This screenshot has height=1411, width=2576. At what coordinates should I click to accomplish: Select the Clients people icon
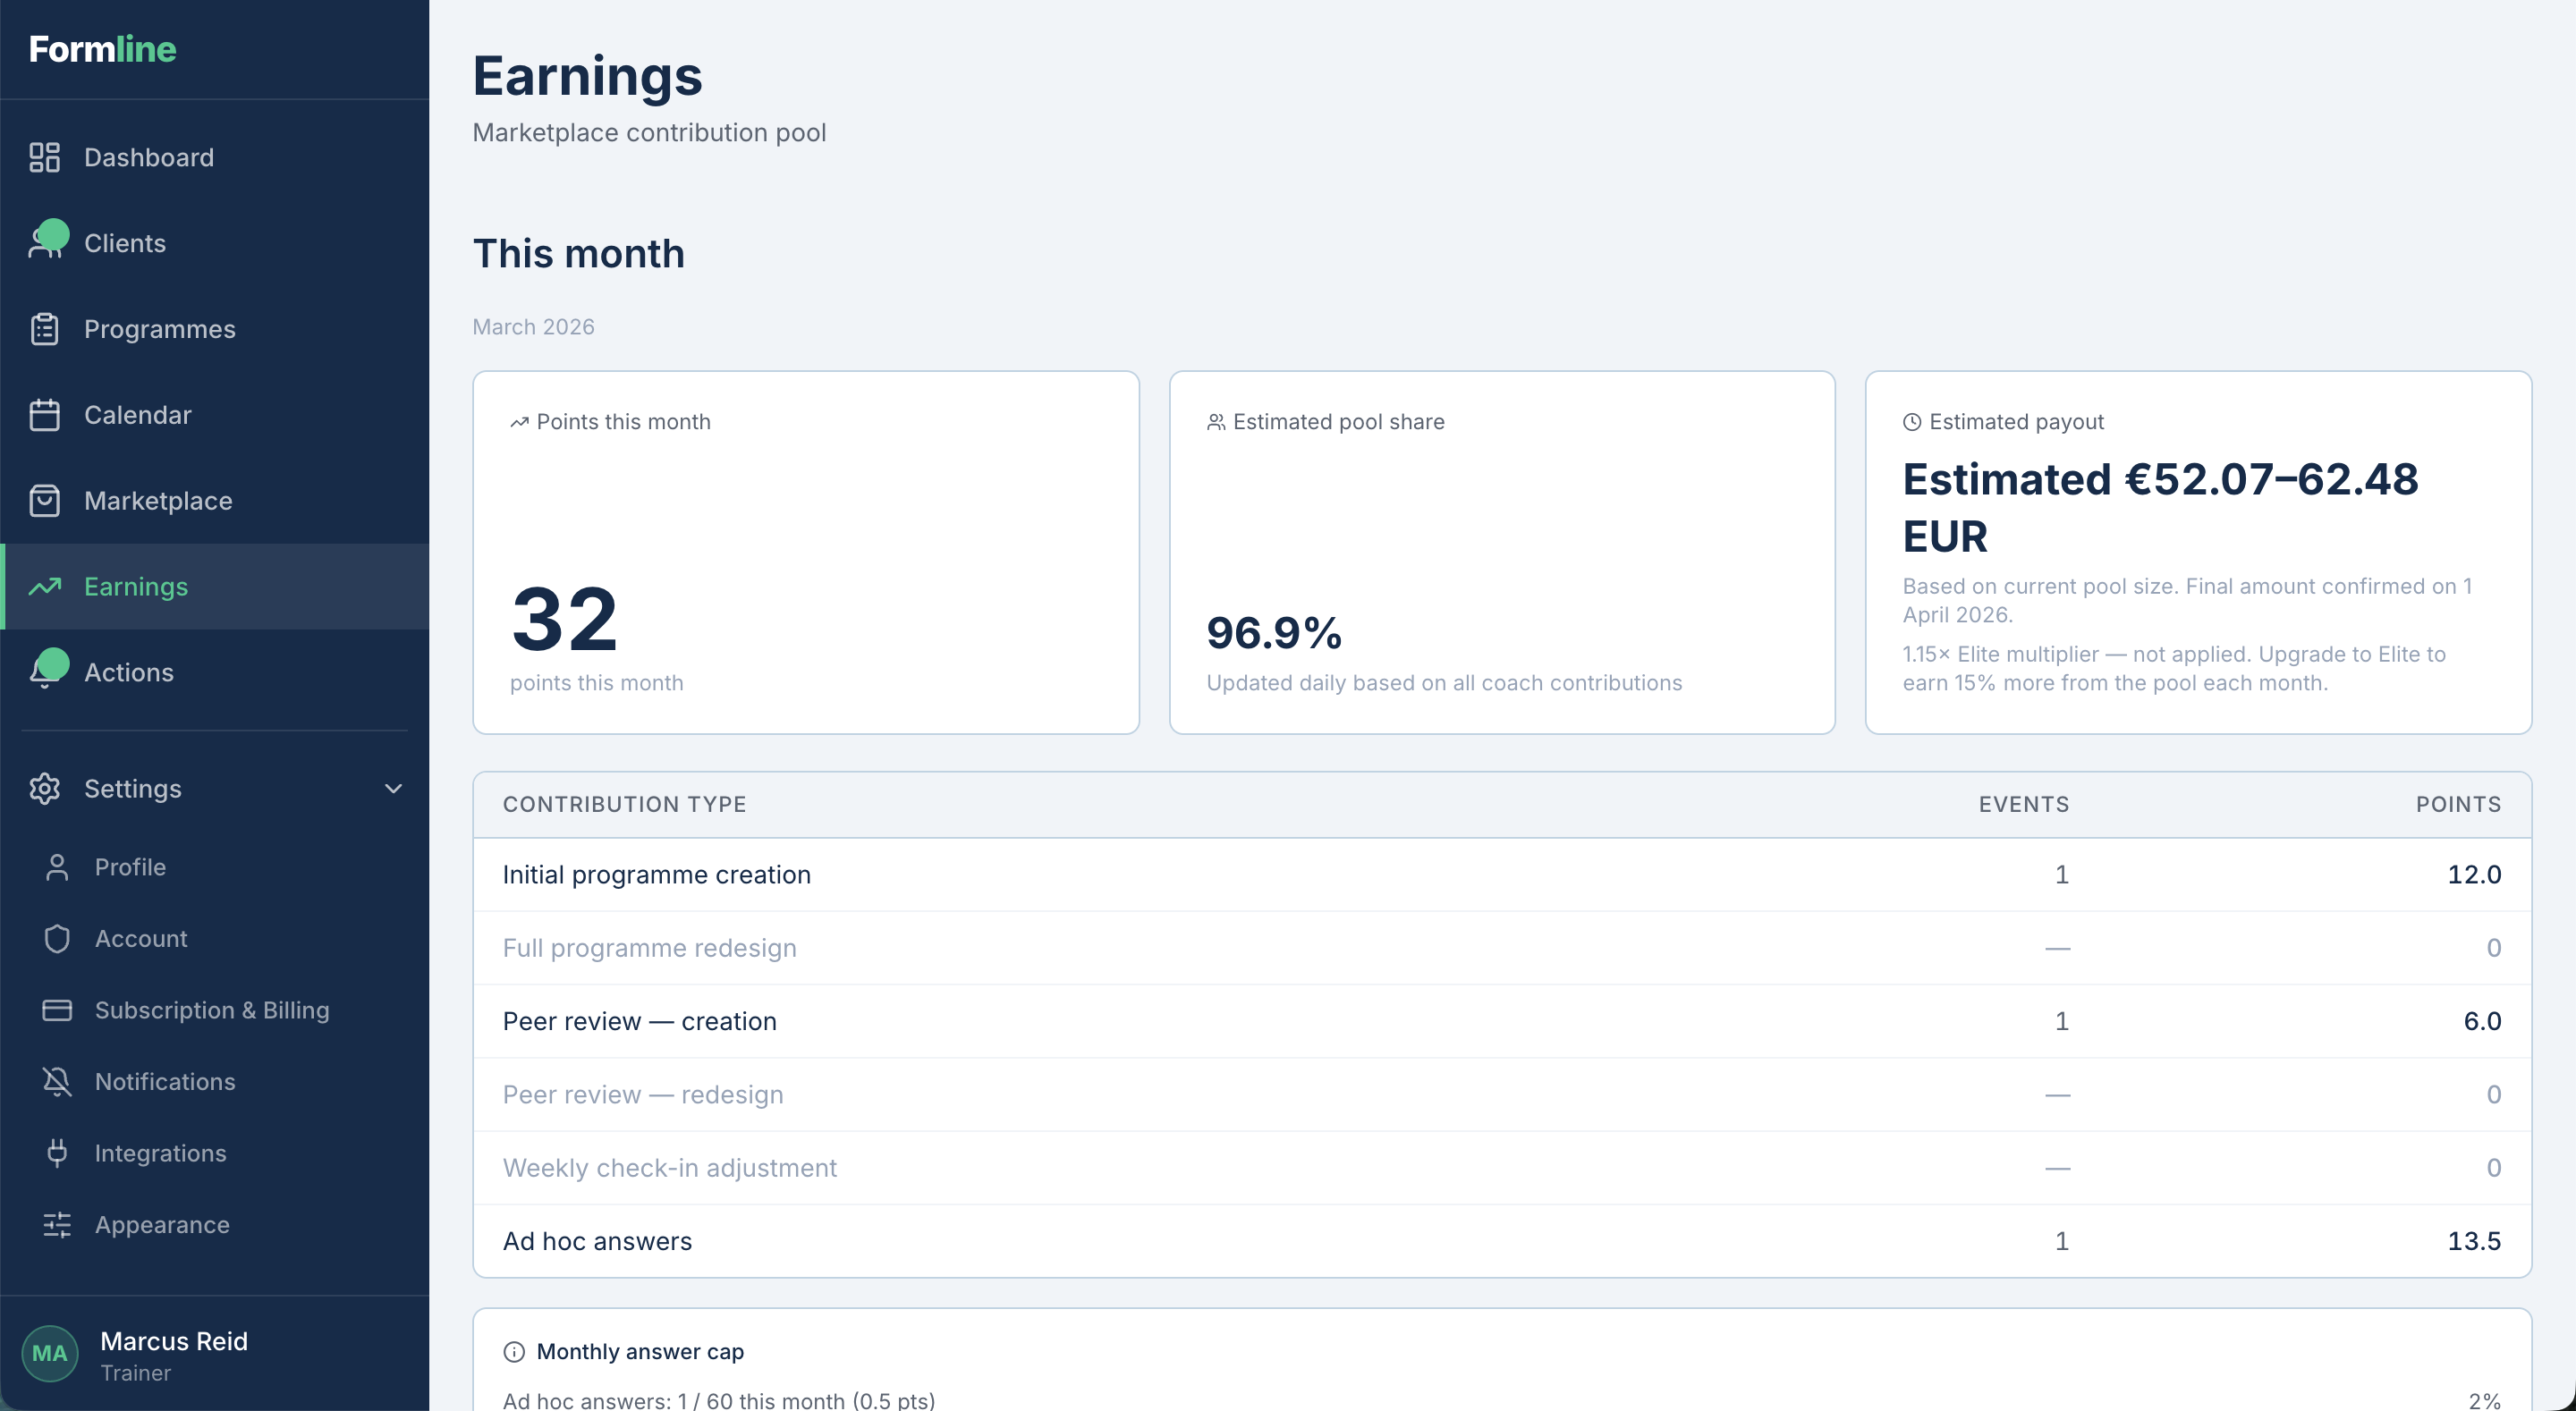(45, 242)
